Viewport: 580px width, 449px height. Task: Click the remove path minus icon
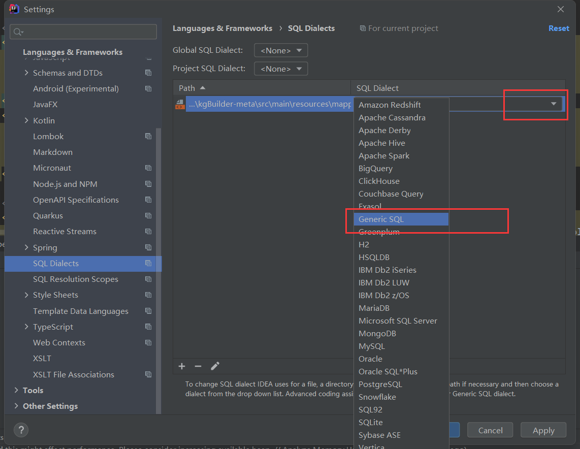coord(198,366)
